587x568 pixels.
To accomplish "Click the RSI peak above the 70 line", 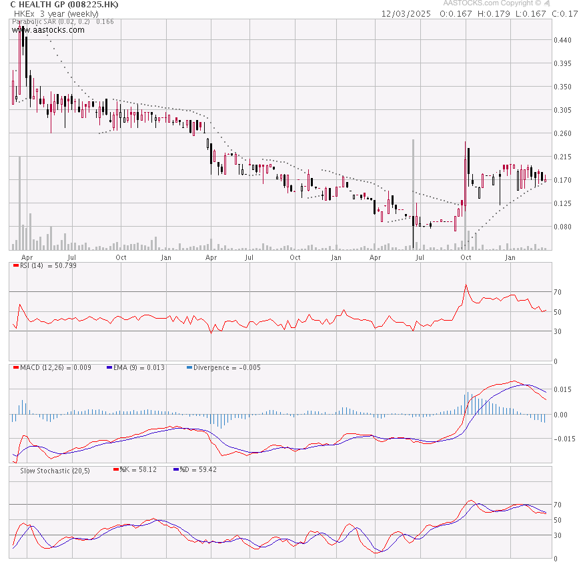I will (x=466, y=285).
